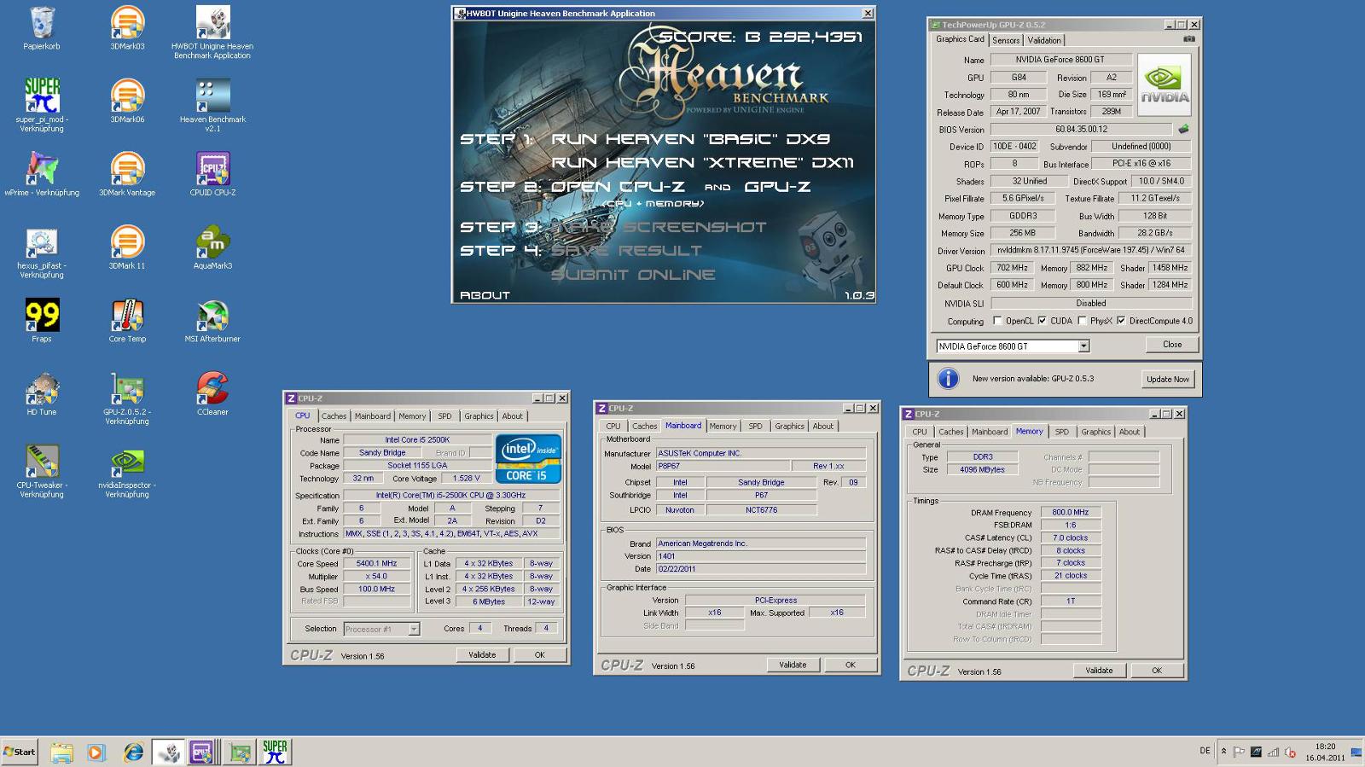Viewport: 1365px width, 767px height.
Task: Open About tab in CPU-Z CPU window
Action: (x=512, y=416)
